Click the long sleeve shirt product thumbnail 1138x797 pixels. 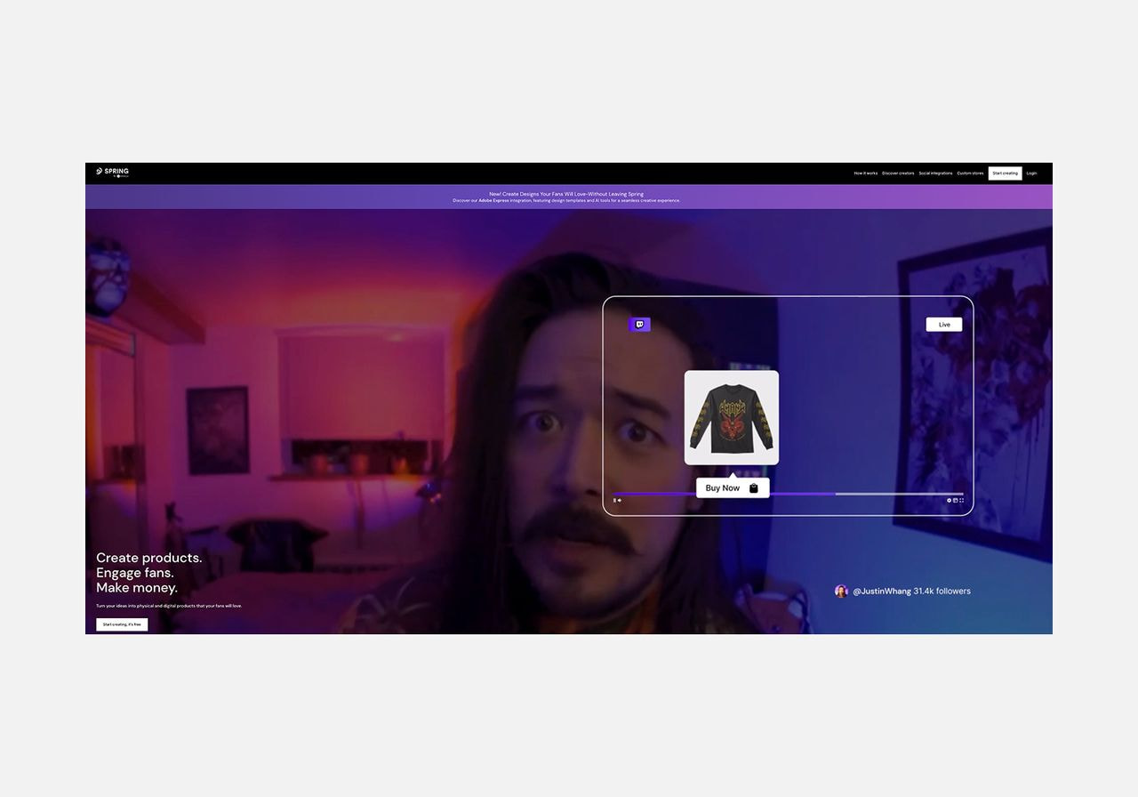[731, 417]
